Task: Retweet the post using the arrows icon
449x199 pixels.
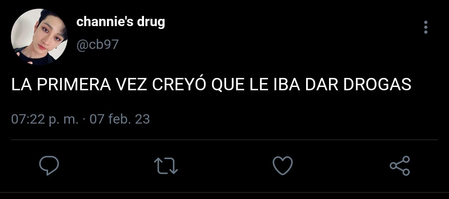Action: [x=166, y=166]
